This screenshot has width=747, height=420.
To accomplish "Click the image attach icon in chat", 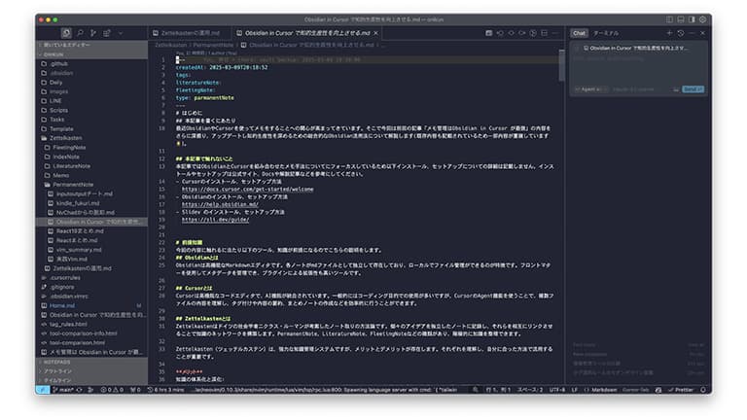I will [676, 89].
